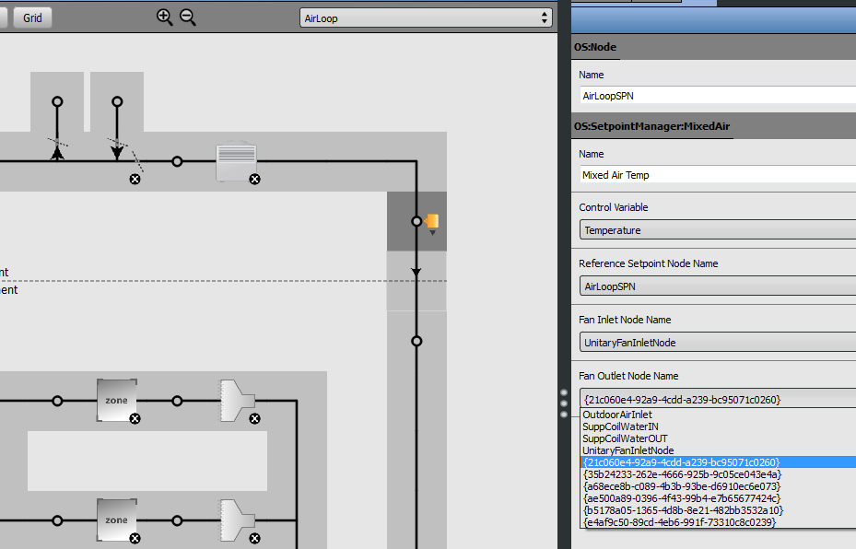Viewport: 856px width, 549px height.
Task: Click the outdoor air inlet top node
Action: coord(117,101)
